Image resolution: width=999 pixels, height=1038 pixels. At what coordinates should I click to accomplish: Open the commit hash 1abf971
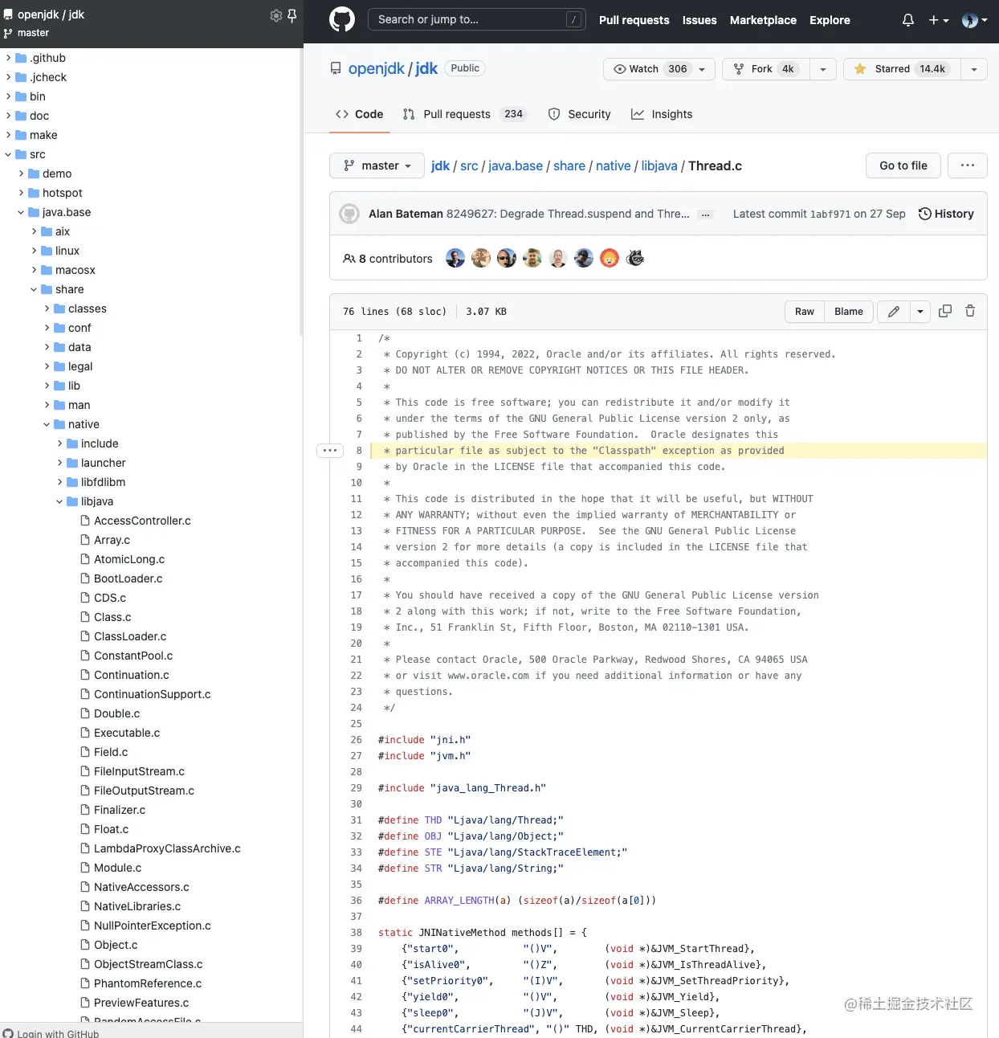[830, 214]
